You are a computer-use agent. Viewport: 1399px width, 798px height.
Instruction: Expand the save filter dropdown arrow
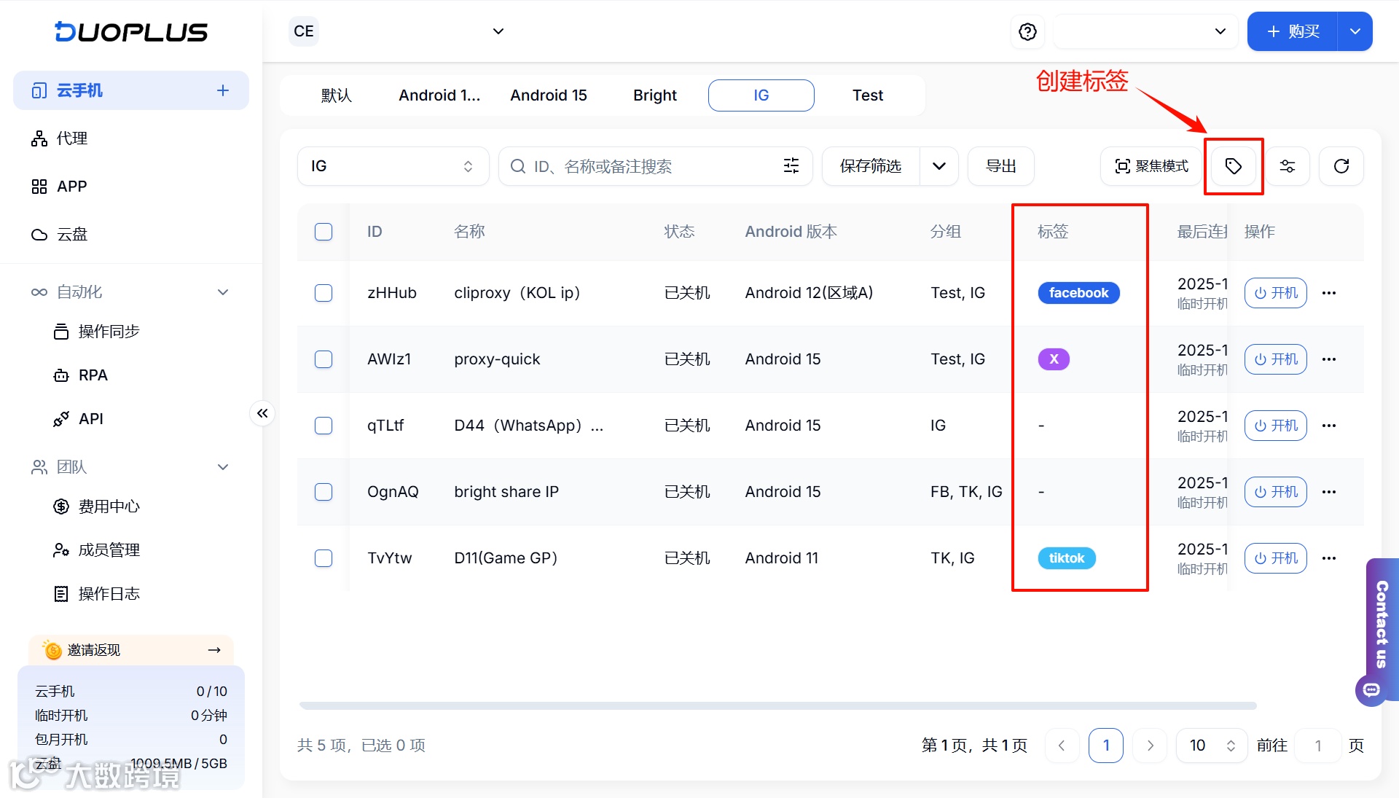938,166
